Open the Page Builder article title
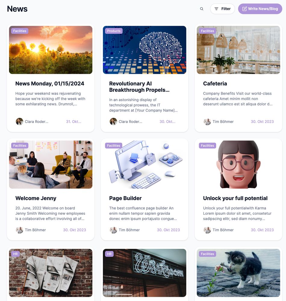 pyautogui.click(x=125, y=198)
